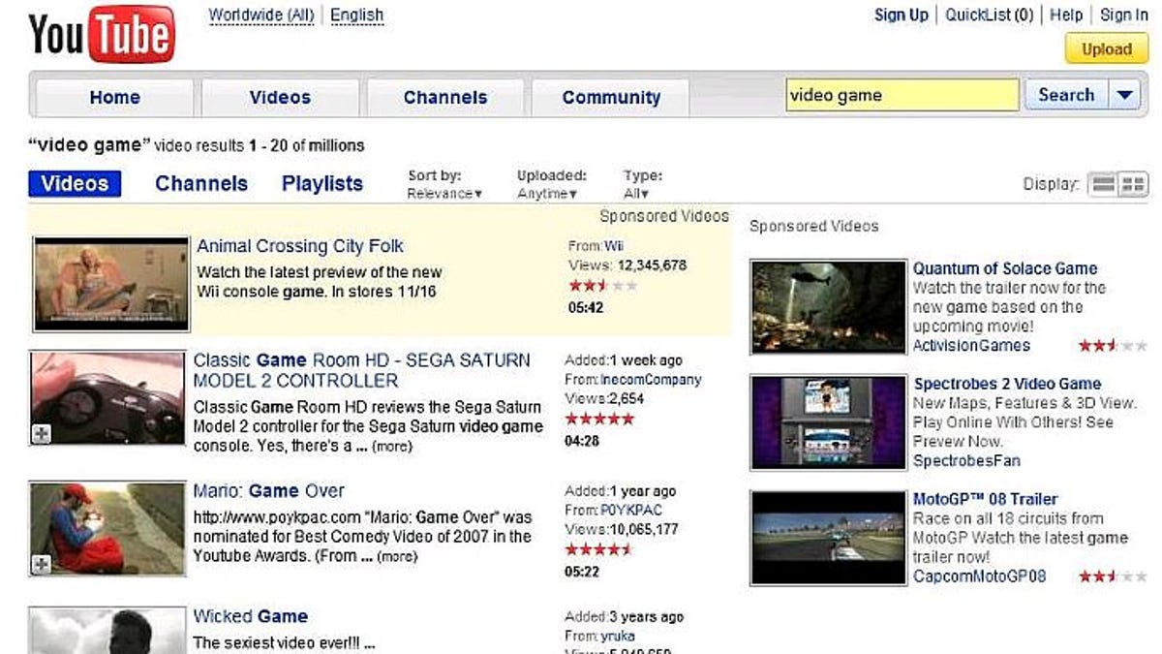Open the Quantum of Solace Game link

pyautogui.click(x=1004, y=268)
